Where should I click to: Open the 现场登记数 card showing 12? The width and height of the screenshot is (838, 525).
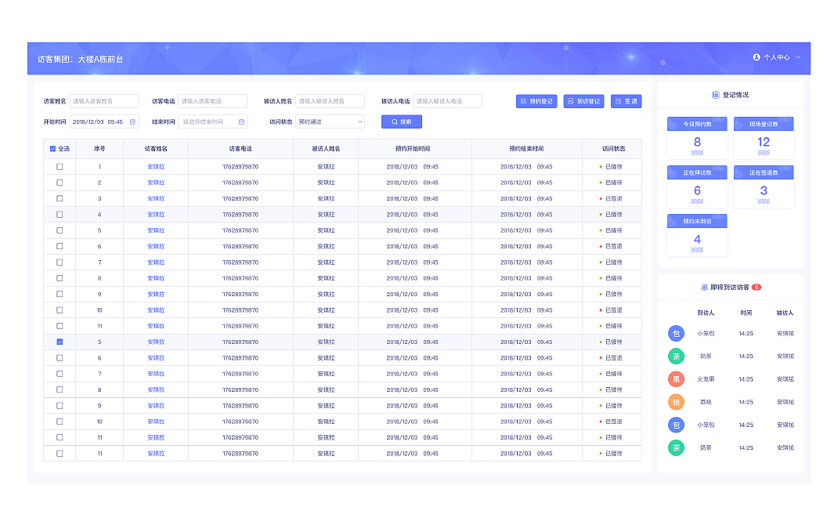pyautogui.click(x=763, y=138)
